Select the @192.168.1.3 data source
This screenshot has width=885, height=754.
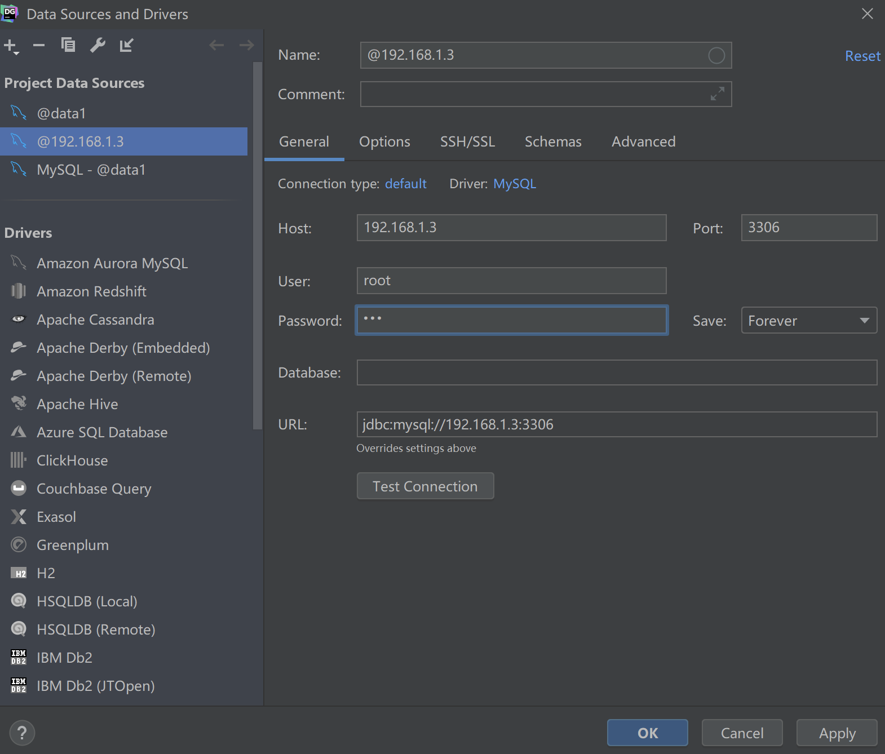click(x=124, y=141)
